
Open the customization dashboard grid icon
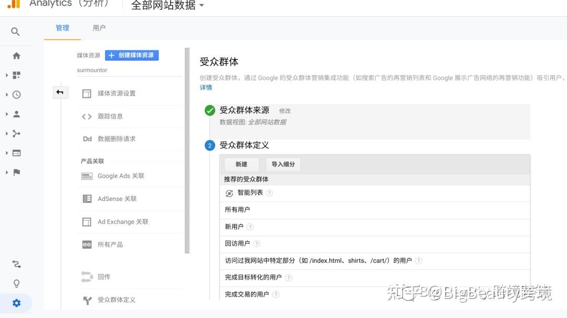pos(16,75)
